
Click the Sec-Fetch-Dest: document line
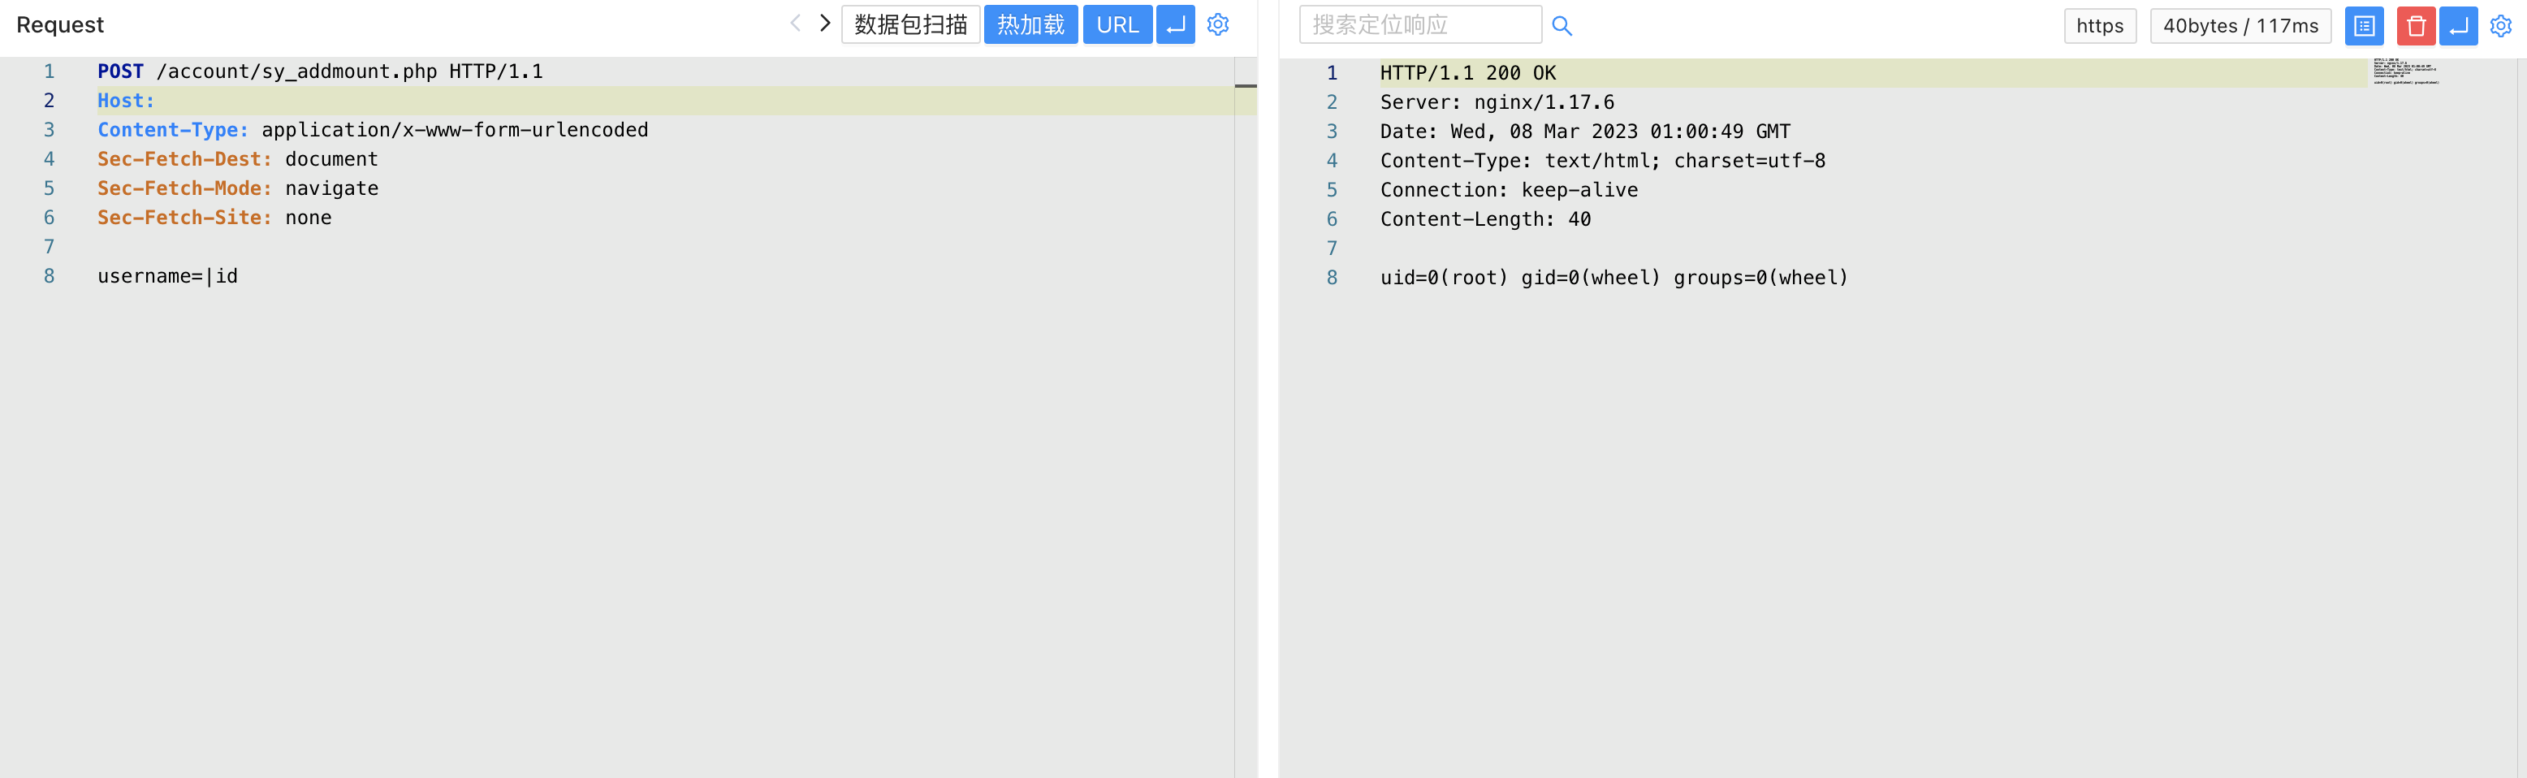pyautogui.click(x=237, y=159)
